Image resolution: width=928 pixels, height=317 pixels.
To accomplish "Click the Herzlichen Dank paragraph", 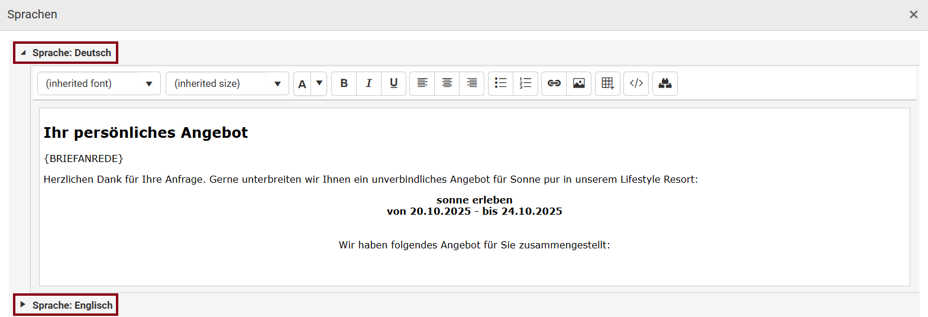I will coord(371,179).
